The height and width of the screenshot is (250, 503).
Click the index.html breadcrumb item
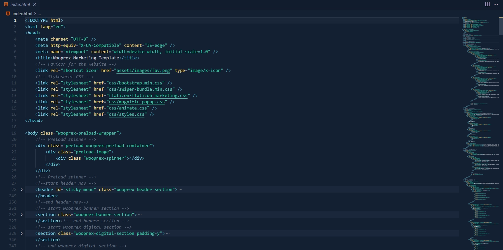(22, 14)
